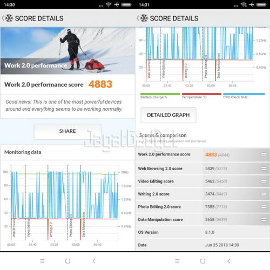Tap the back snowflake icon on left screen
Image resolution: width=270 pixels, height=270 pixels.
click(8, 18)
